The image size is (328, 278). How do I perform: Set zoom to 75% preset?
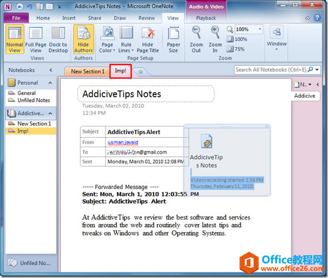pyautogui.click(x=236, y=49)
